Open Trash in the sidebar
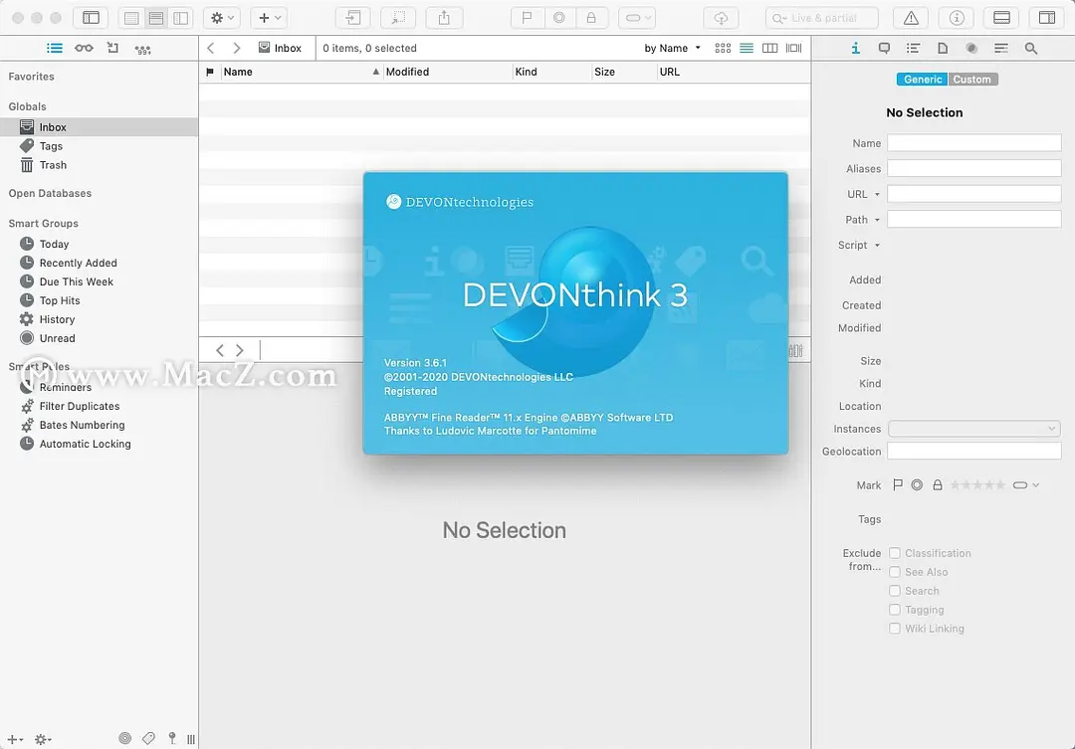Screen dimensions: 1075x749 click(x=99, y=165)
